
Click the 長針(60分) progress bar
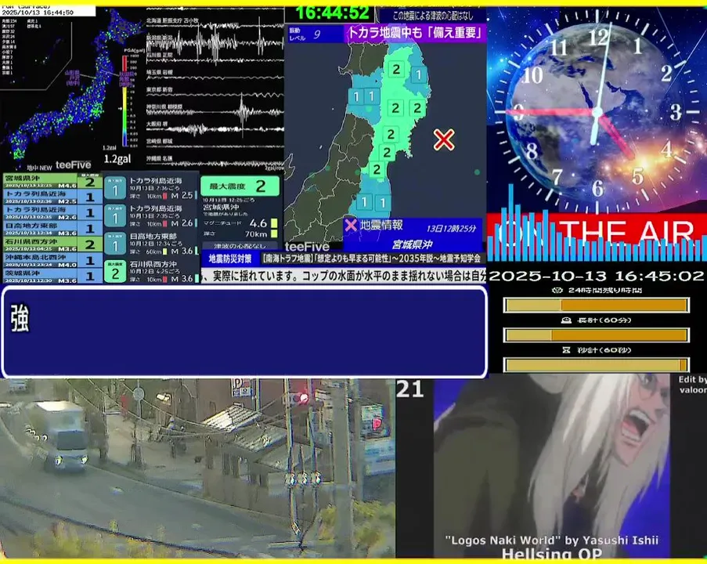pyautogui.click(x=597, y=335)
